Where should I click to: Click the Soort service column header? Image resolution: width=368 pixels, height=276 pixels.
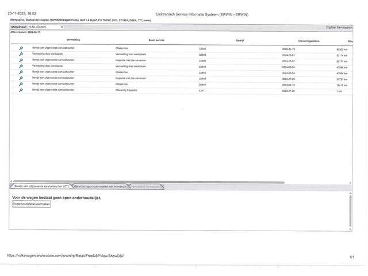tap(156, 40)
